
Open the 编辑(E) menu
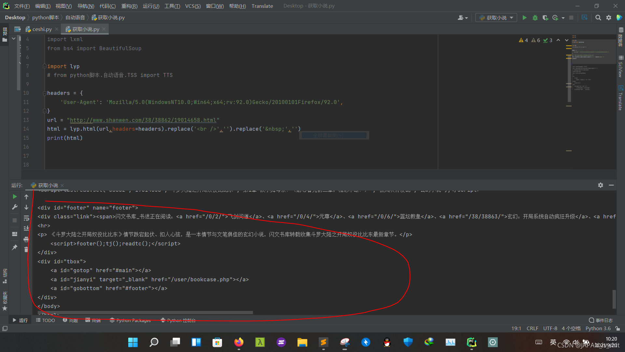pos(43,6)
